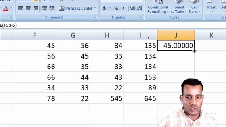226x127 pixels.
Task: Select the cell with value 89
Action: [x=141, y=88]
